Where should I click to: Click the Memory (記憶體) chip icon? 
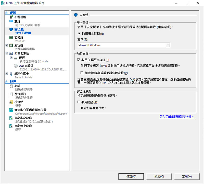[11, 37]
